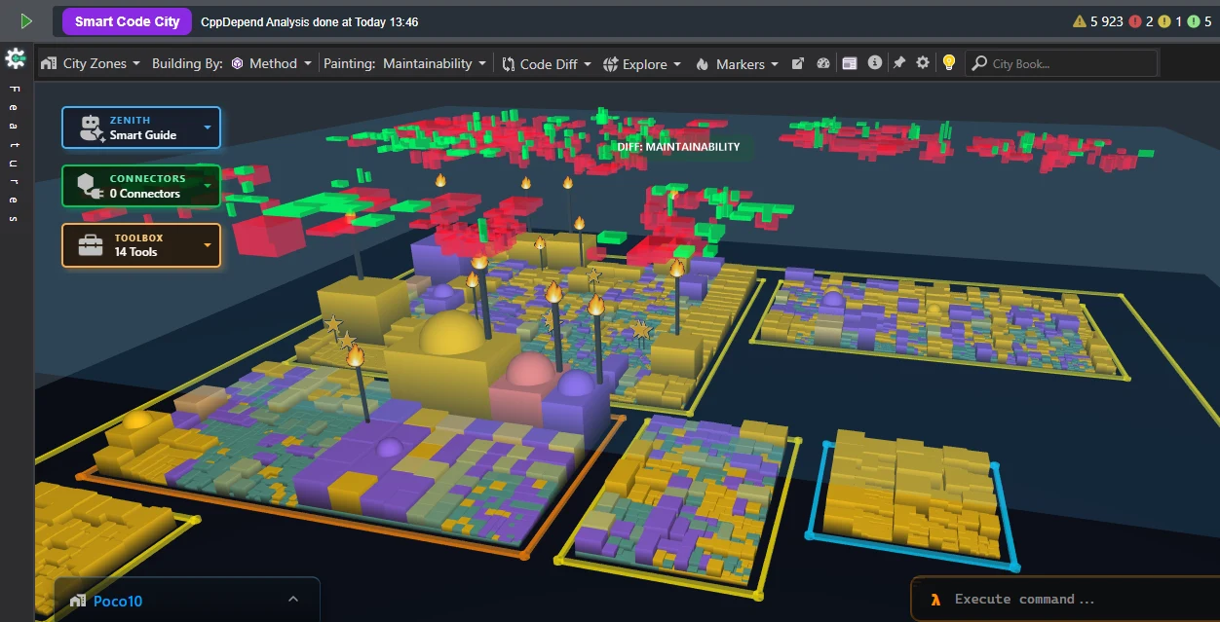The height and width of the screenshot is (622, 1220).
Task: Click the panel layout window icon
Action: [849, 63]
